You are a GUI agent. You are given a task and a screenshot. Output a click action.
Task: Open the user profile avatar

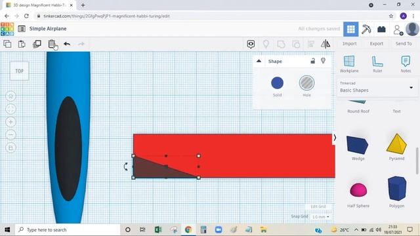tap(412, 29)
